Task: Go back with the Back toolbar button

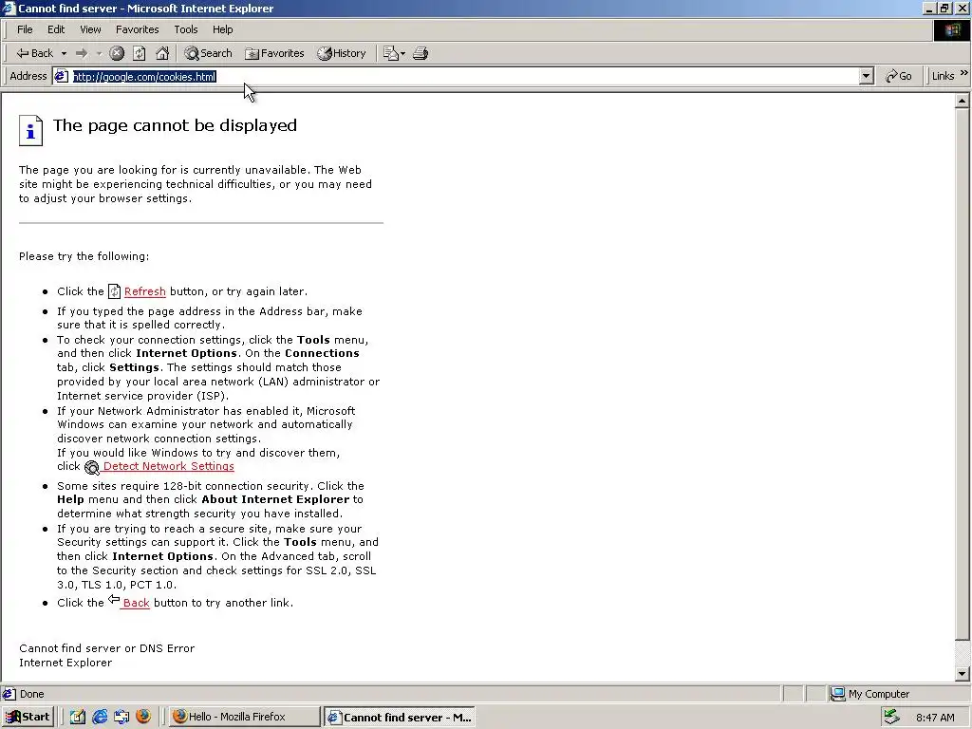Action: point(34,53)
